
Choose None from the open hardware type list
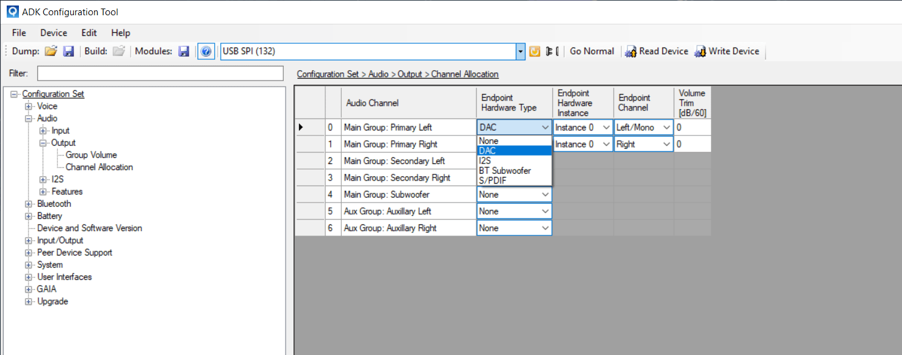pos(514,141)
